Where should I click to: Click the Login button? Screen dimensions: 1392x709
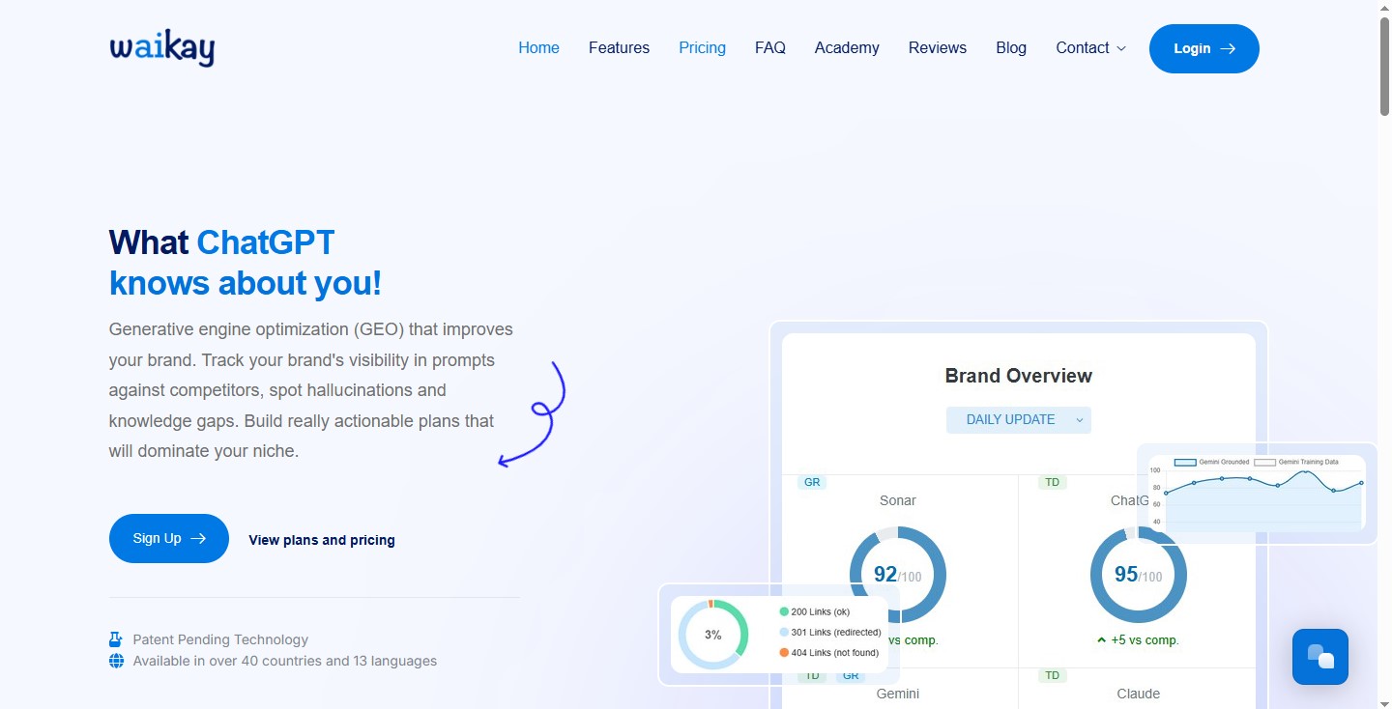click(1203, 49)
